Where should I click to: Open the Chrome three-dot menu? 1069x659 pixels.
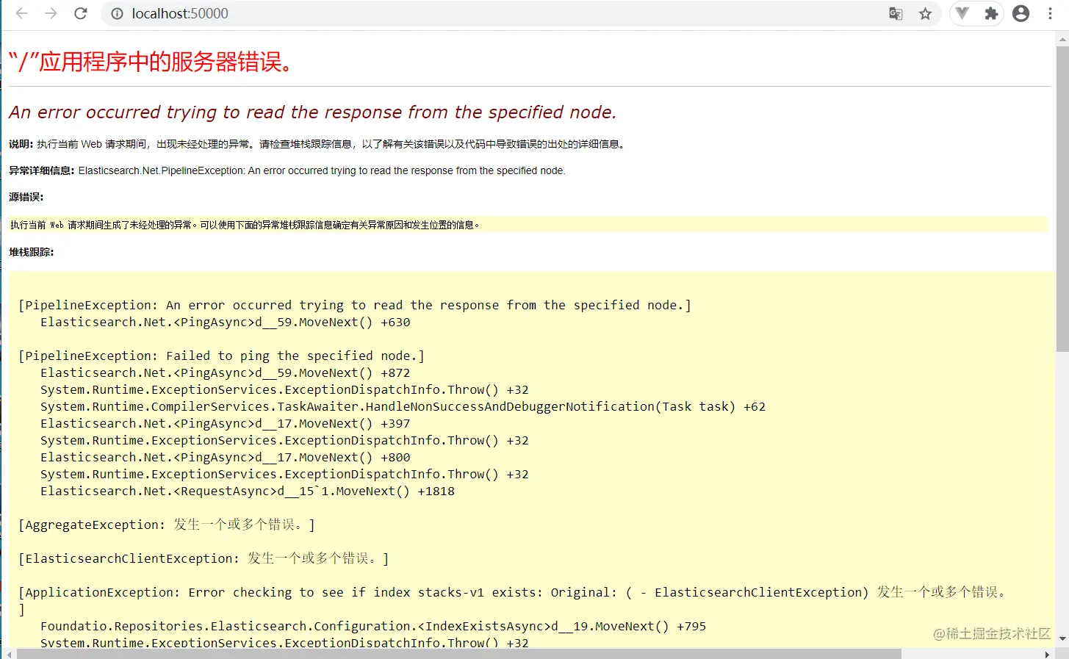(x=1050, y=13)
